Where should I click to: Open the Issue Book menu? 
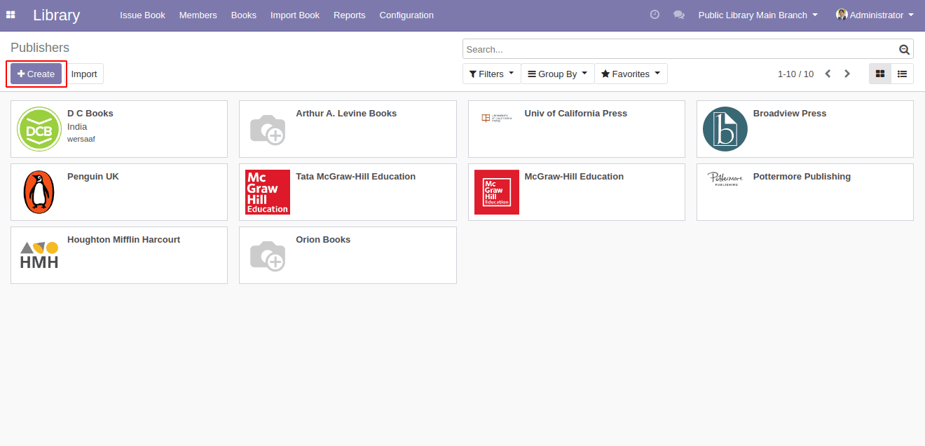[142, 15]
